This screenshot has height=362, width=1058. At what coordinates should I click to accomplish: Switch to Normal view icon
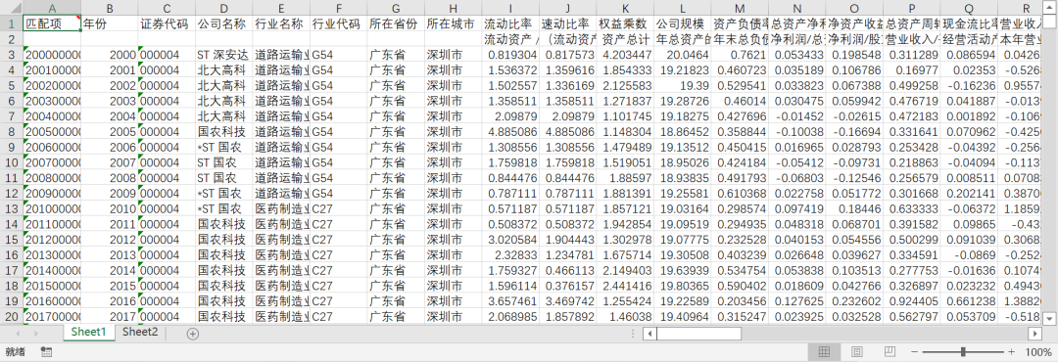824,352
